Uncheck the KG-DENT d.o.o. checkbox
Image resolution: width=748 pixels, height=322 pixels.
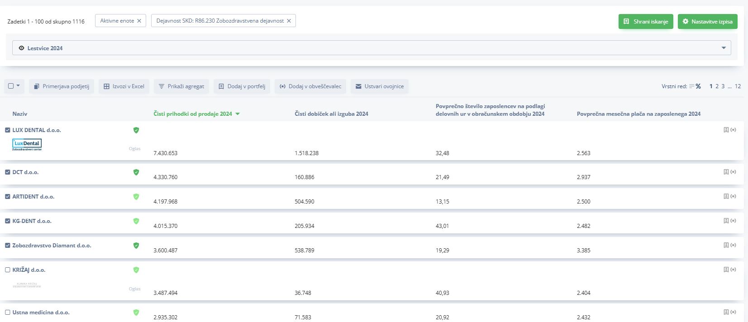click(7, 221)
